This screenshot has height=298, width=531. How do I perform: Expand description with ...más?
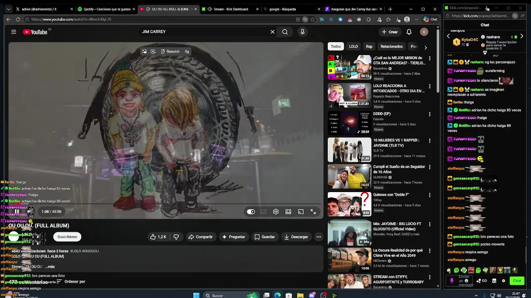click(x=50, y=267)
